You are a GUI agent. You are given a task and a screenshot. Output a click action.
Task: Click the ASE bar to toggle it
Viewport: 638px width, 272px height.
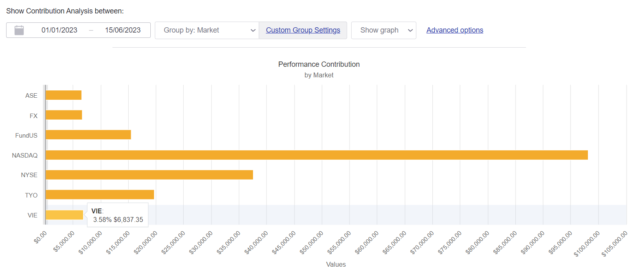[63, 95]
